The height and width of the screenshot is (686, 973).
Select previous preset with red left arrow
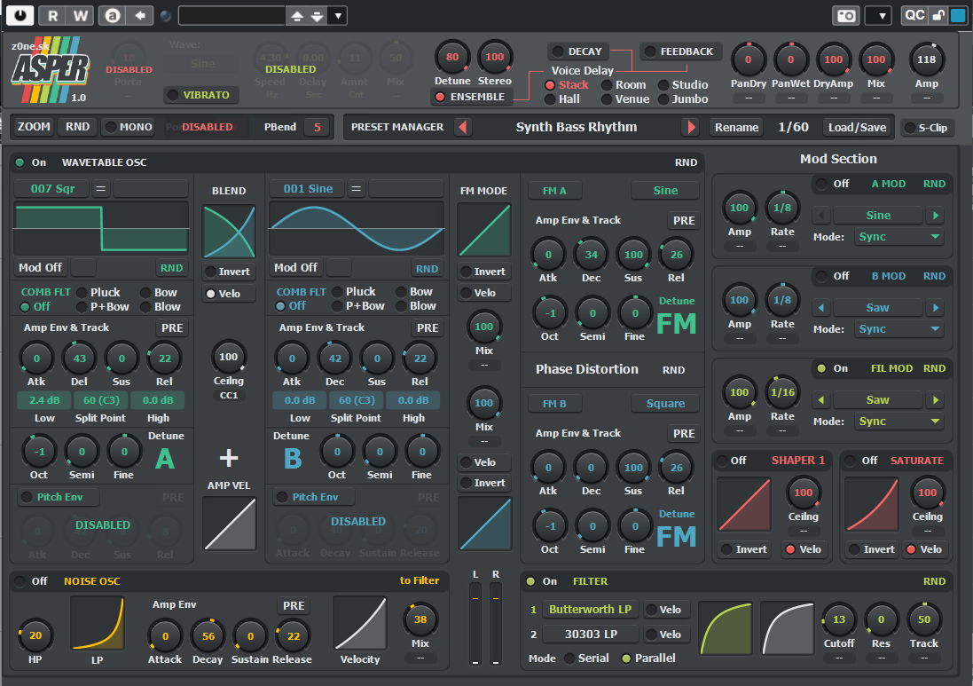pos(461,127)
